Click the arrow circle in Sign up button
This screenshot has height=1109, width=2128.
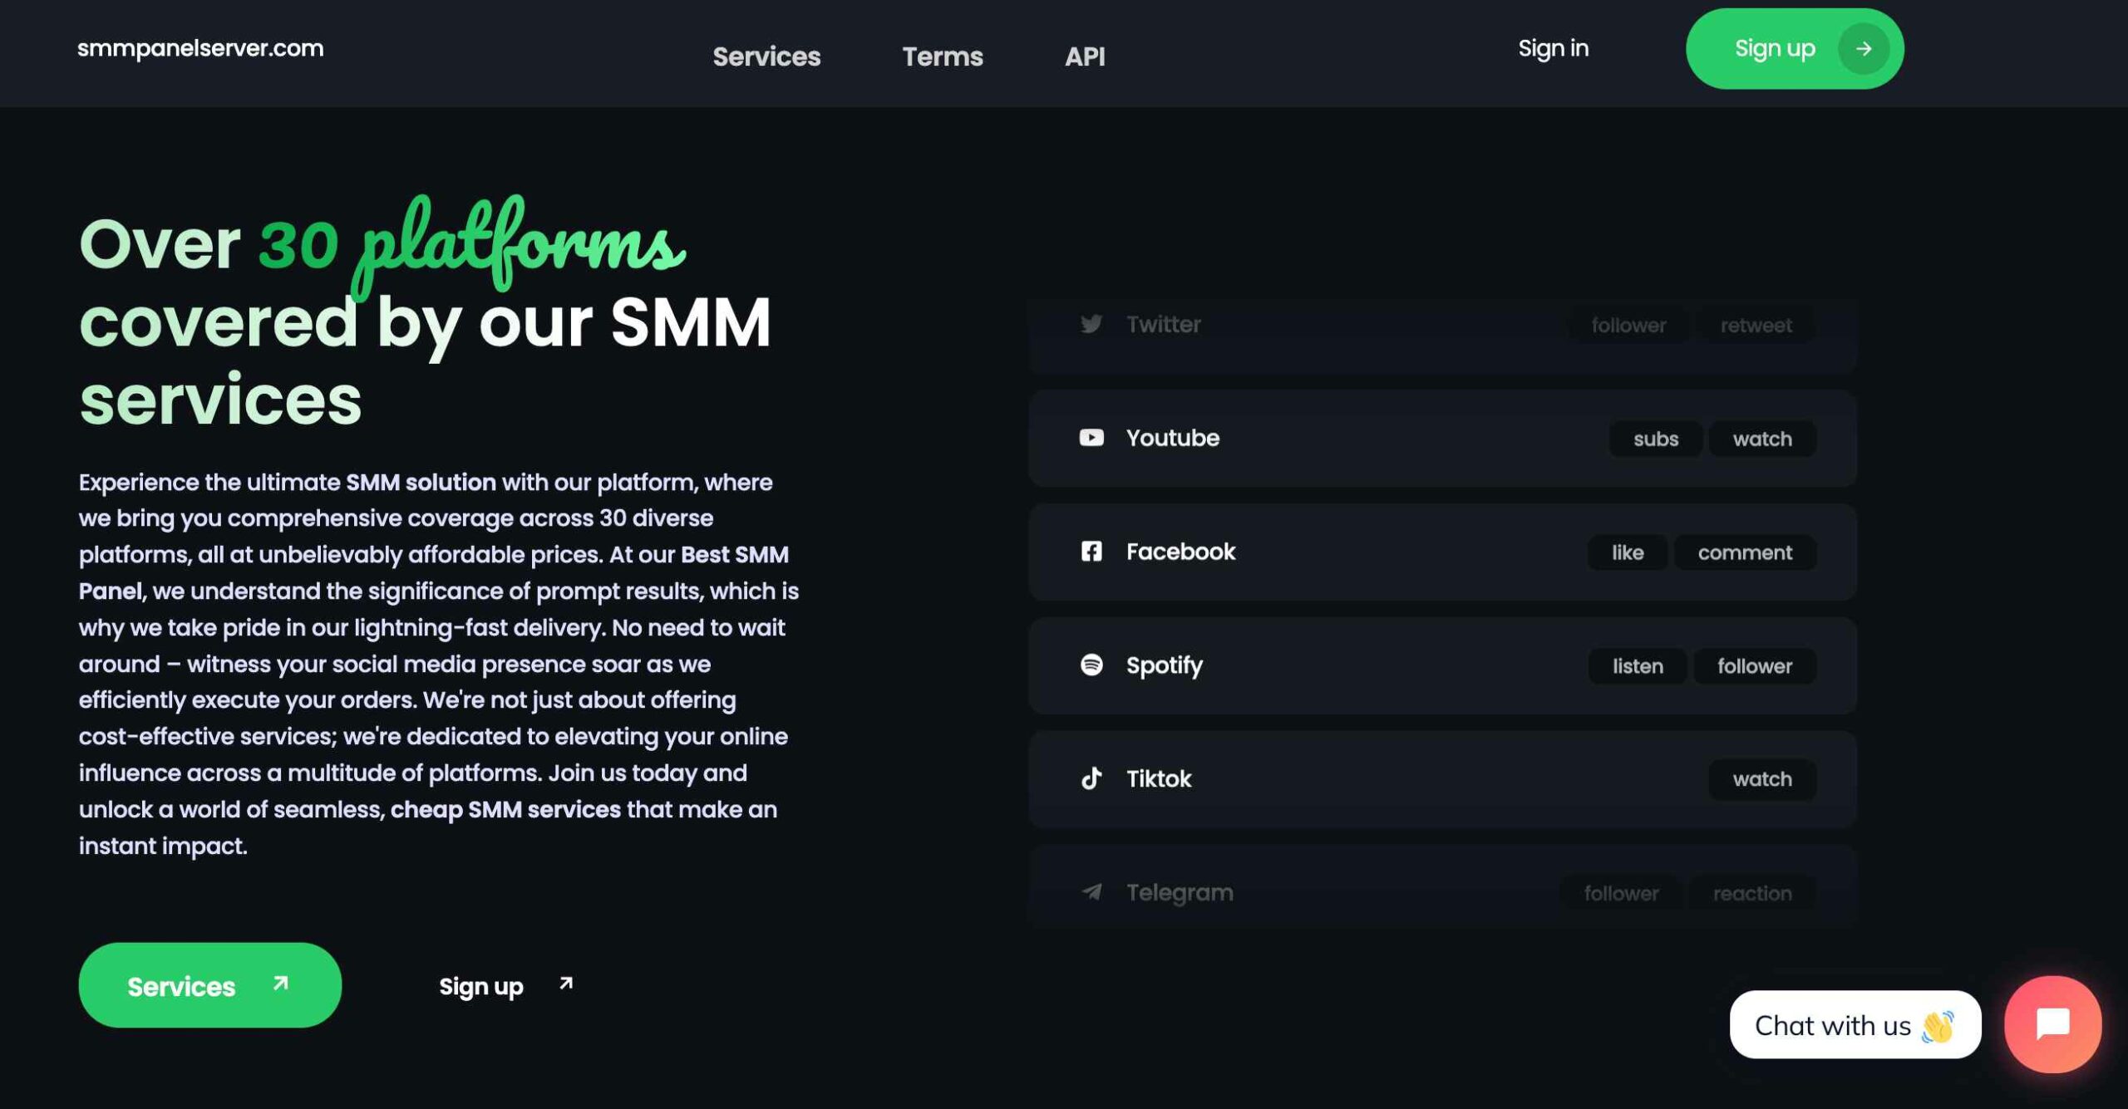coord(1863,49)
